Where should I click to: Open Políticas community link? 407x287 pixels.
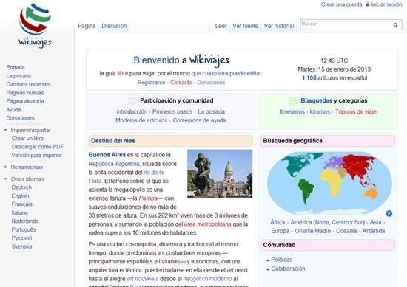(282, 260)
